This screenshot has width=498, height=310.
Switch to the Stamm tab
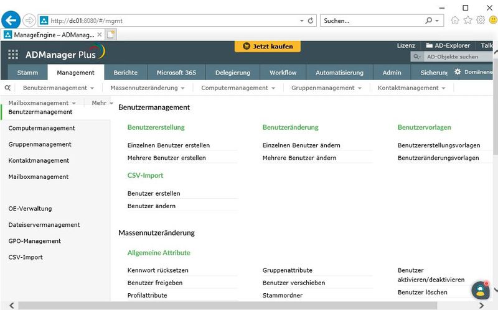coord(27,72)
